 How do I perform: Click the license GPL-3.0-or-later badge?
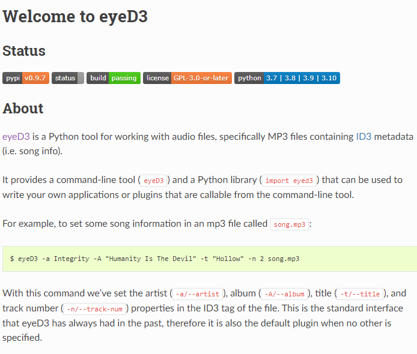187,78
